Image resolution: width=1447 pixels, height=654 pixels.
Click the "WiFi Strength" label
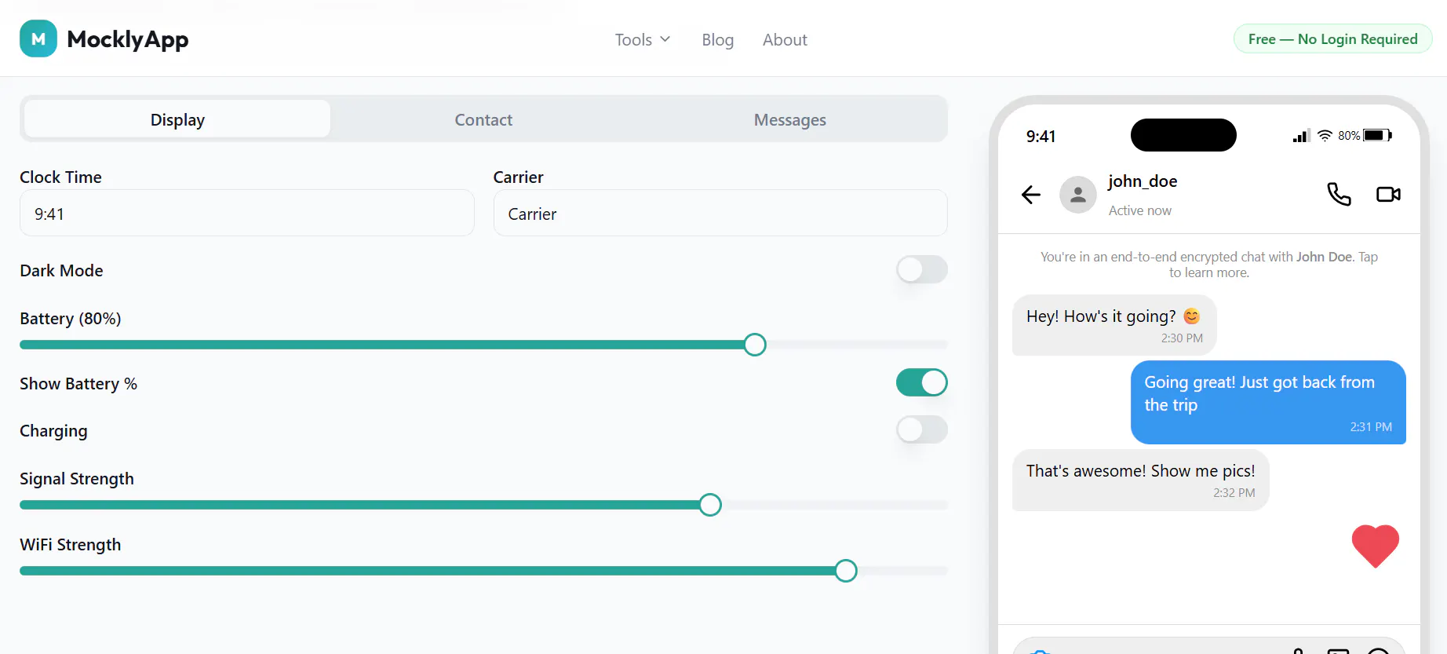[x=71, y=545]
